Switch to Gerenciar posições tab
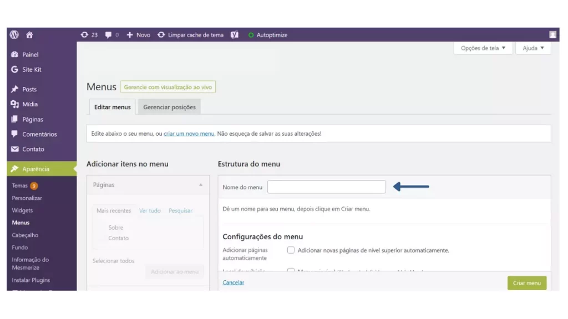 click(x=169, y=107)
